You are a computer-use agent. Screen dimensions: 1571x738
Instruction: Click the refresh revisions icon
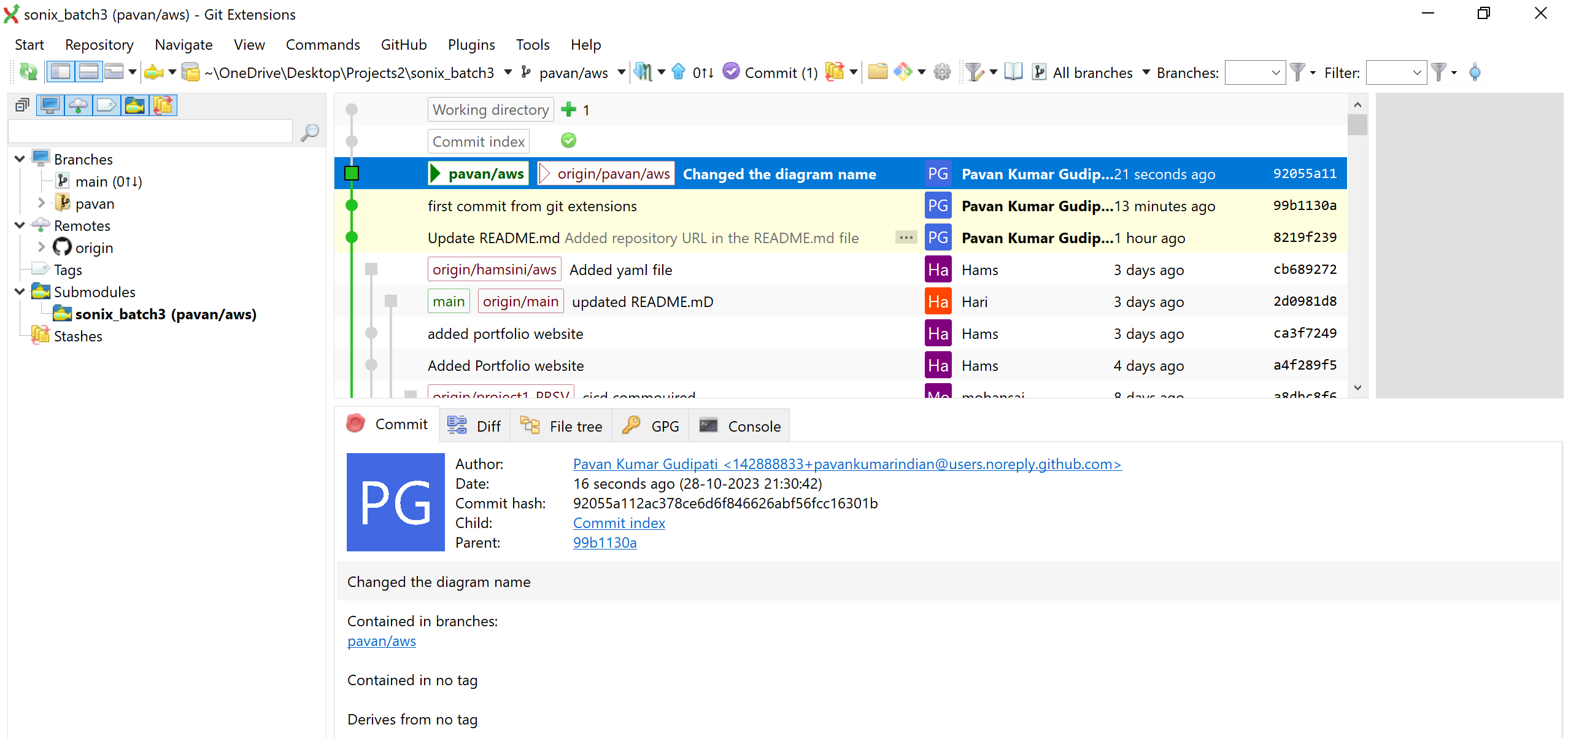pyautogui.click(x=28, y=72)
